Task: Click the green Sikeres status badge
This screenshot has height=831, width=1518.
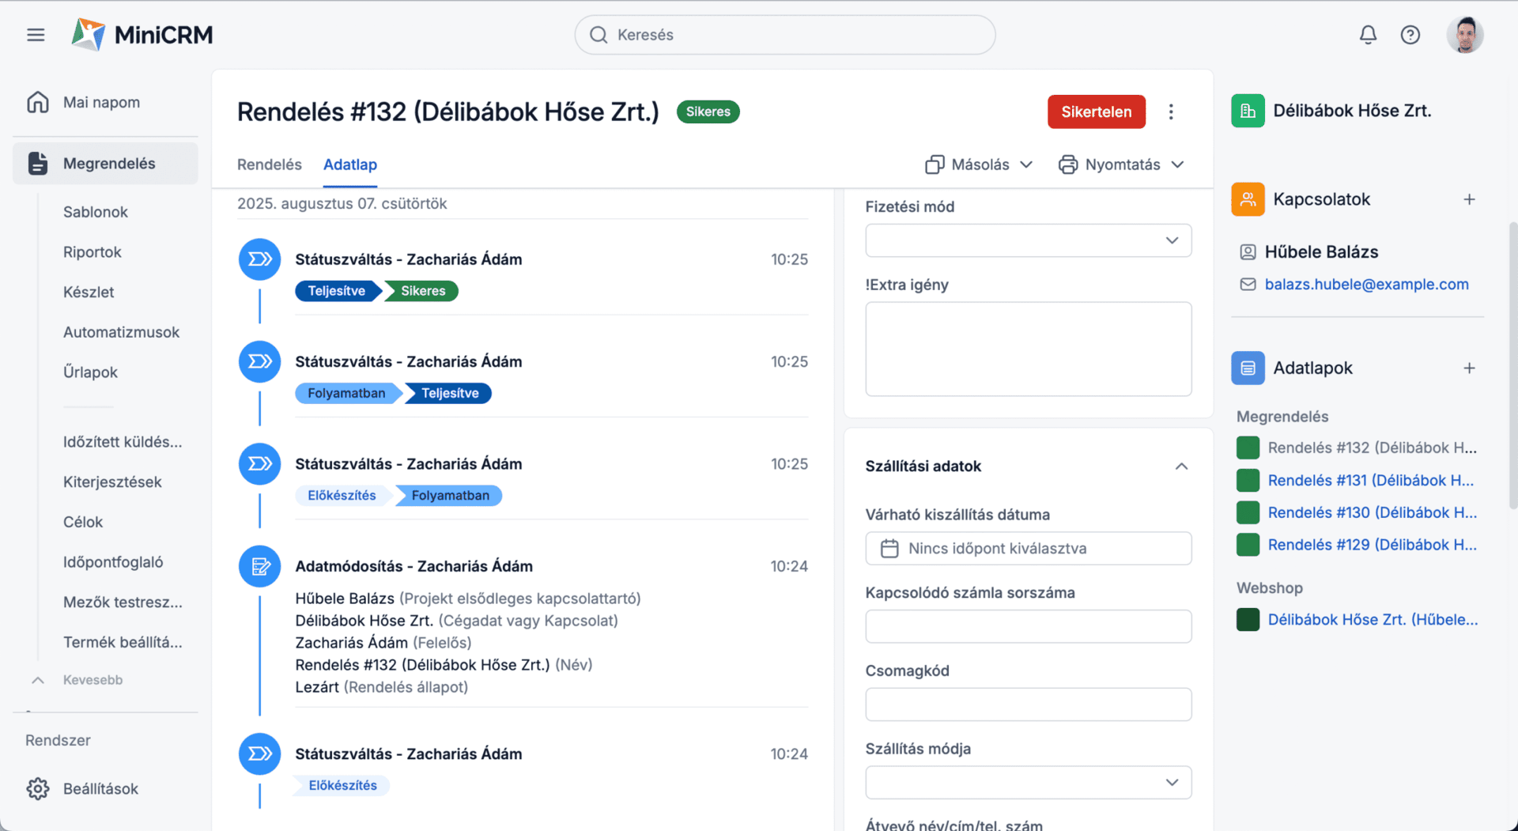Action: [x=708, y=111]
